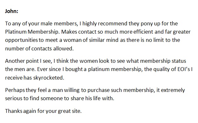Click the word "skyrocketed."
The height and width of the screenshot is (123, 198).
click(49, 78)
